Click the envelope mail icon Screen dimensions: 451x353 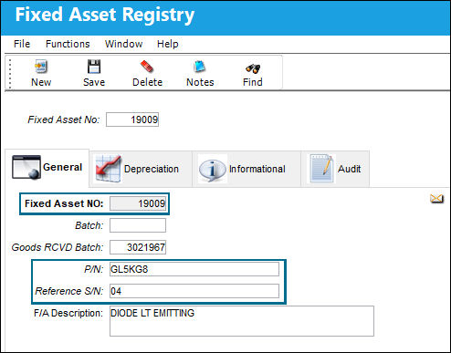pos(436,199)
